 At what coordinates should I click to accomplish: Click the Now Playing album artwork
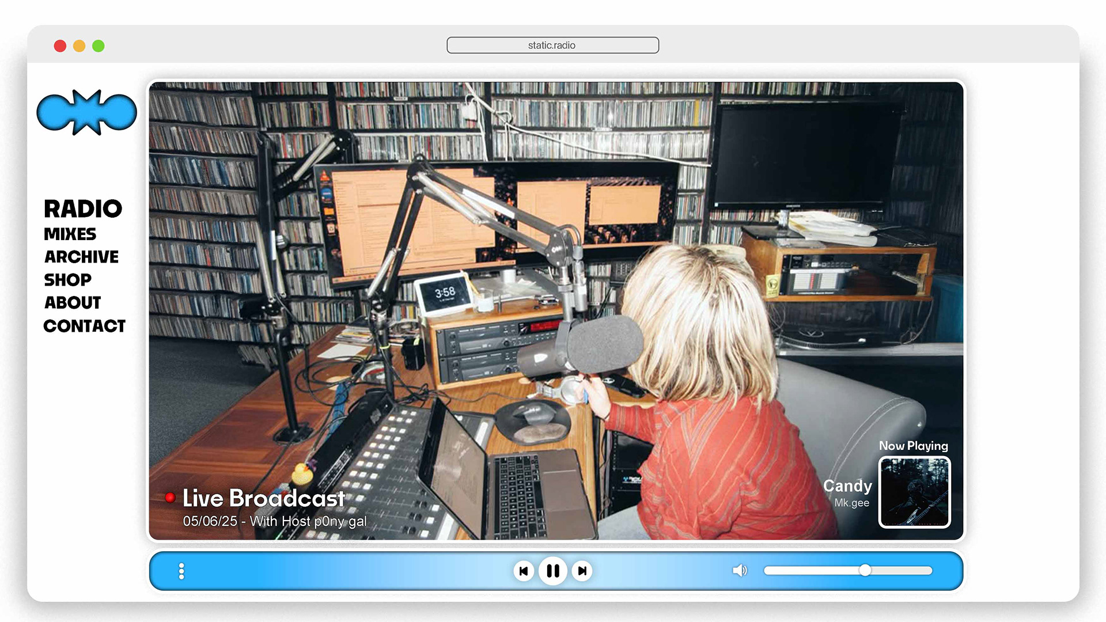point(914,492)
